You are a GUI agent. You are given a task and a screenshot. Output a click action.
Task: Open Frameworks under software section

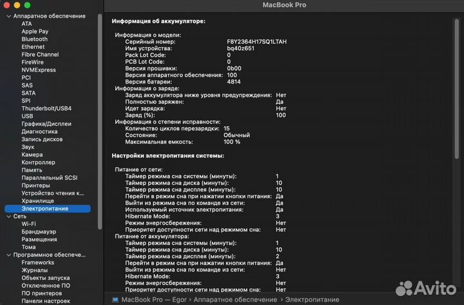coord(38,263)
